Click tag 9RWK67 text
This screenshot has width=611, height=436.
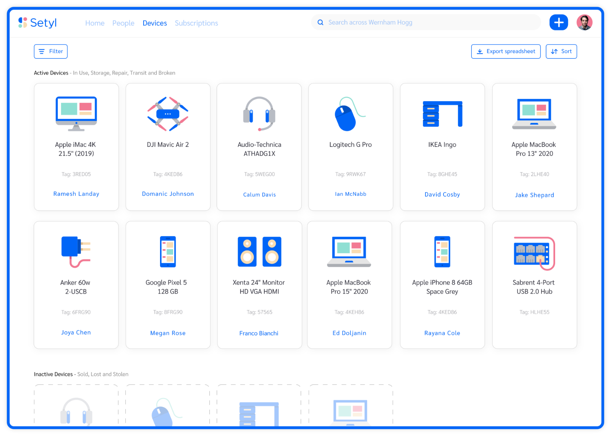350,174
